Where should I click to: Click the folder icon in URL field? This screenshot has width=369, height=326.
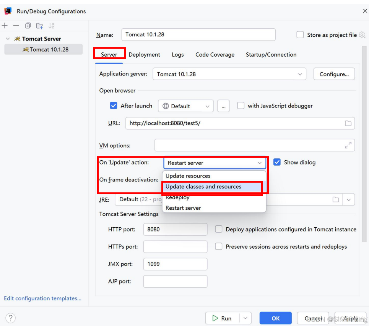[x=348, y=123]
